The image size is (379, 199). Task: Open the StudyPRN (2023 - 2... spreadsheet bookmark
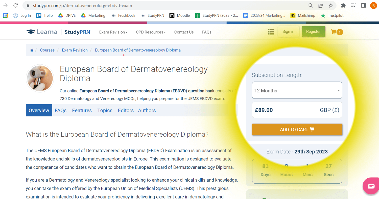pos(217,15)
